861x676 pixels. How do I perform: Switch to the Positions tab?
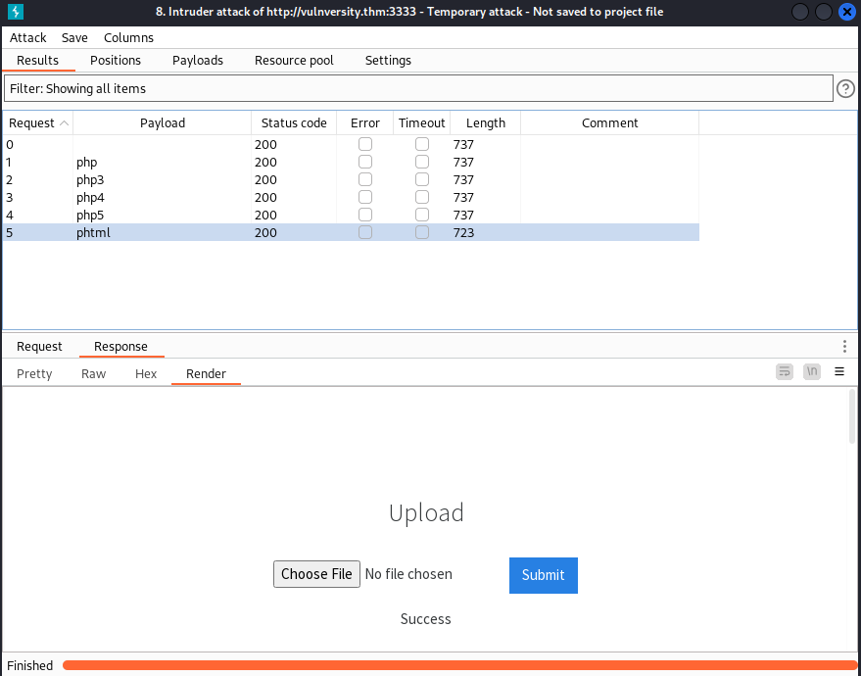(116, 61)
